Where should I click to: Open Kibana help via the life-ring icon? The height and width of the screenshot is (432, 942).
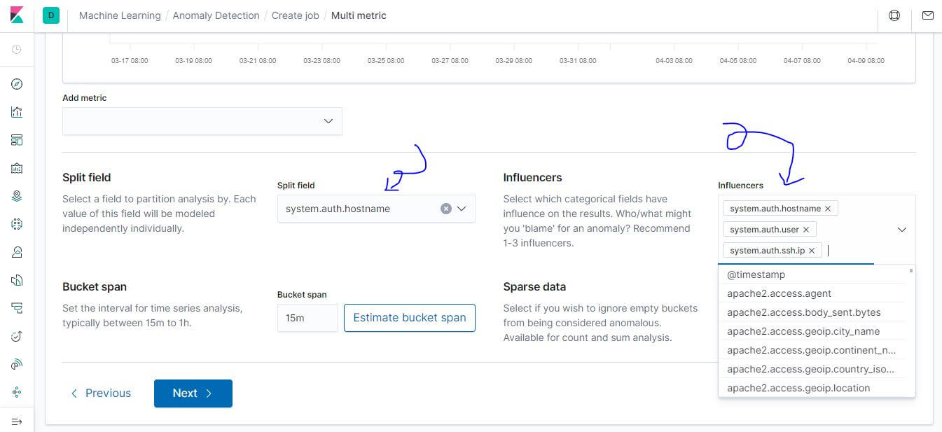tap(894, 15)
